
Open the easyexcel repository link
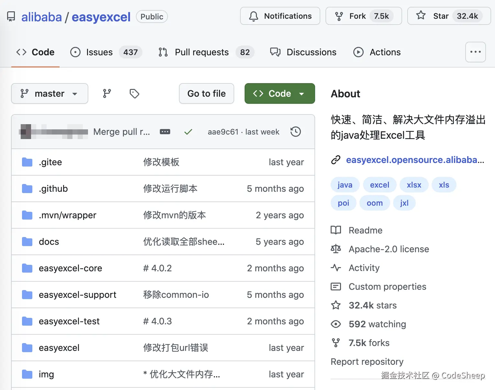(101, 17)
